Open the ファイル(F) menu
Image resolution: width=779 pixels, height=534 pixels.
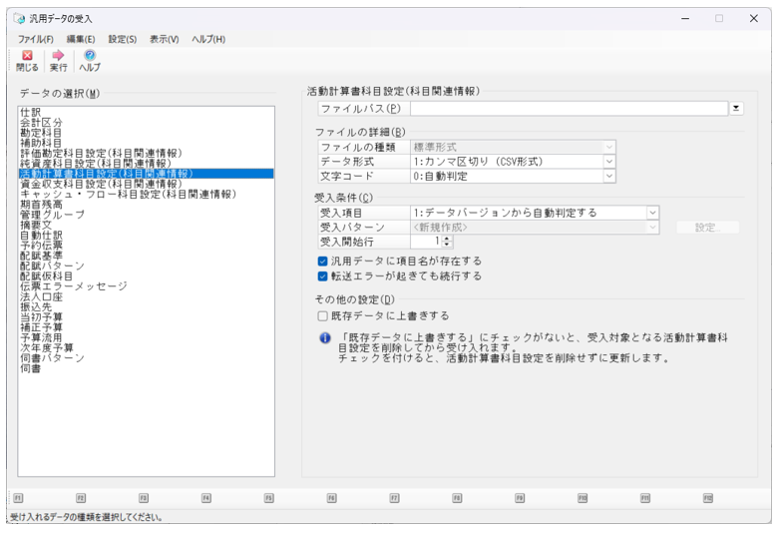pyautogui.click(x=35, y=39)
